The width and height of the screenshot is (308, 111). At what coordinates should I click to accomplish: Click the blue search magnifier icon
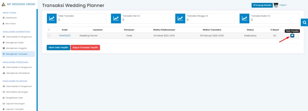304,23
